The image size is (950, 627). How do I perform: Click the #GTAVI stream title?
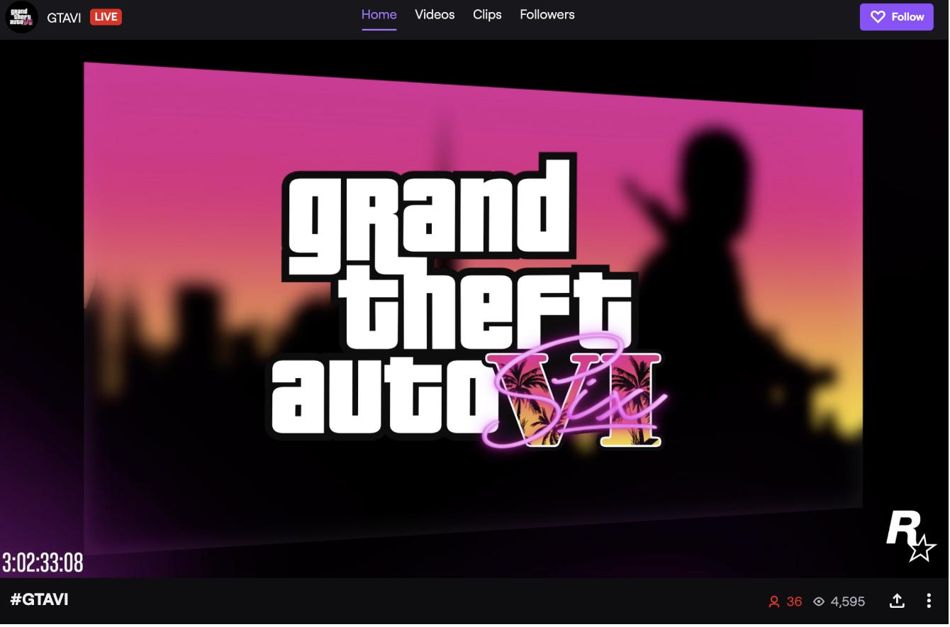pyautogui.click(x=40, y=600)
